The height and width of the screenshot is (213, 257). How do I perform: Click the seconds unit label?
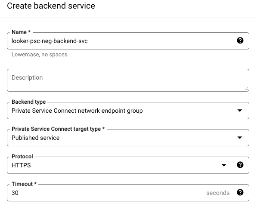pyautogui.click(x=218, y=193)
